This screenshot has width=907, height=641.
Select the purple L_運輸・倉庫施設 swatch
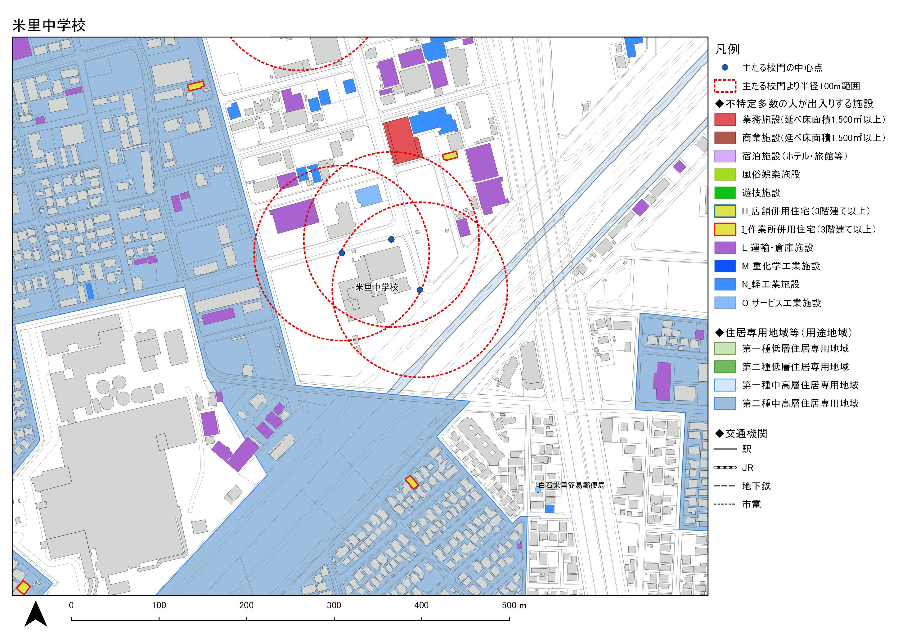tap(725, 248)
